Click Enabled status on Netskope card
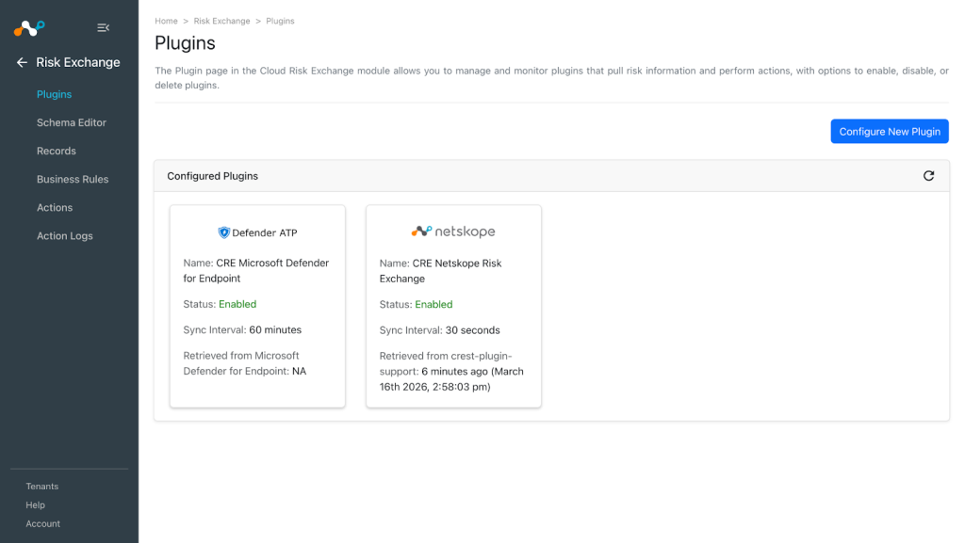The image size is (965, 543). [433, 304]
